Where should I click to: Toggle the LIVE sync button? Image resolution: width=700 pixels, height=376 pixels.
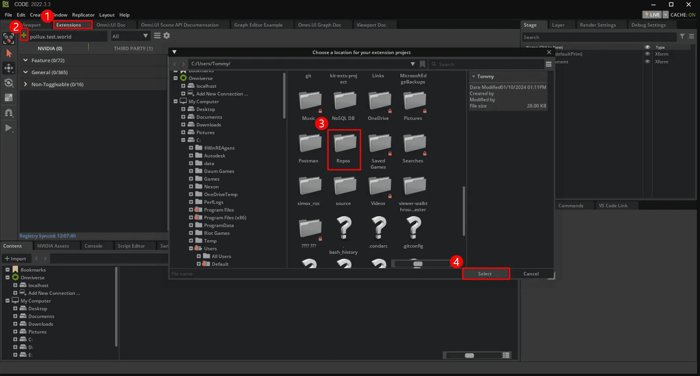(652, 15)
